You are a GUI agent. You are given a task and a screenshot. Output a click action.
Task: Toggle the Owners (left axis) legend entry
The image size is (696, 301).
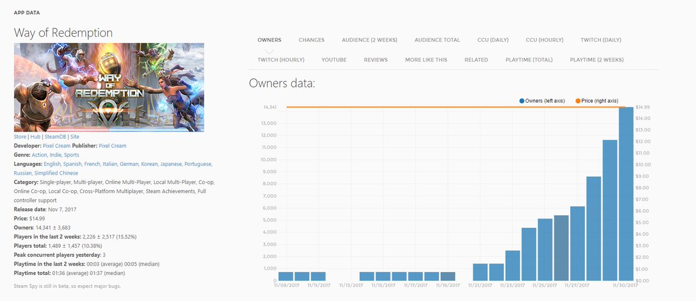tap(542, 101)
